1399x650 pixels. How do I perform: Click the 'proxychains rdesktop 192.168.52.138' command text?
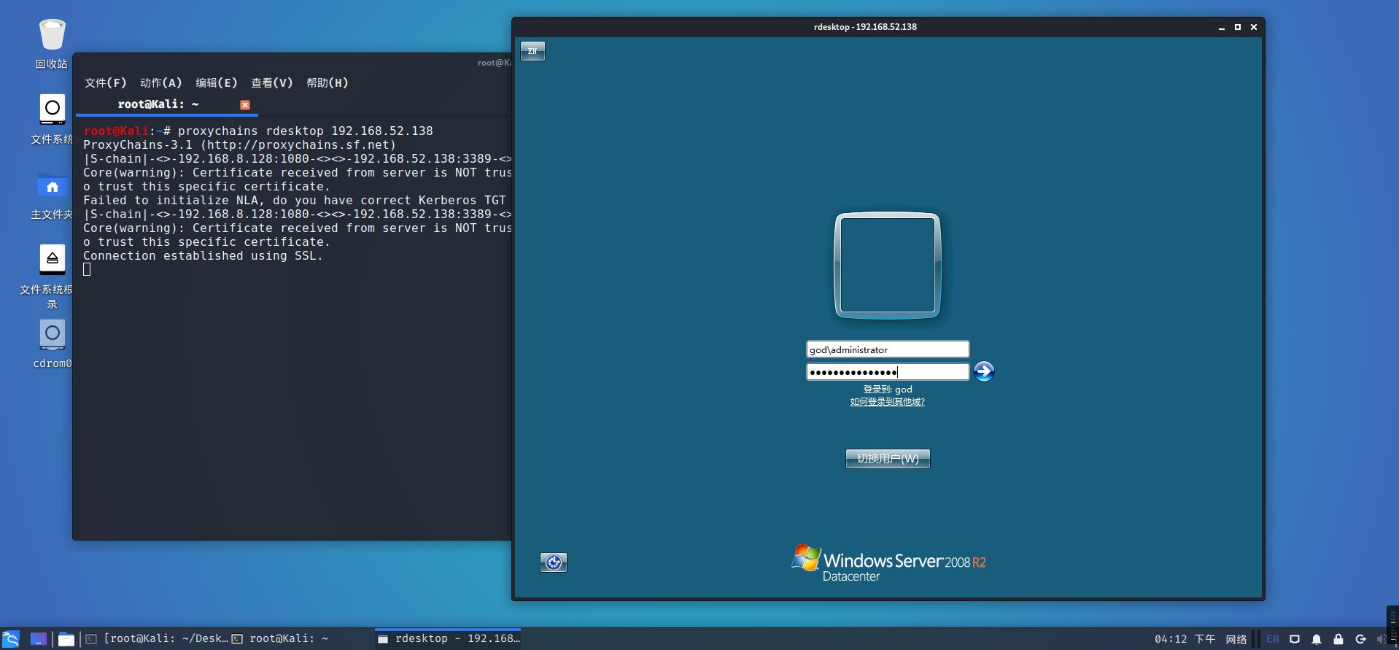tap(306, 131)
